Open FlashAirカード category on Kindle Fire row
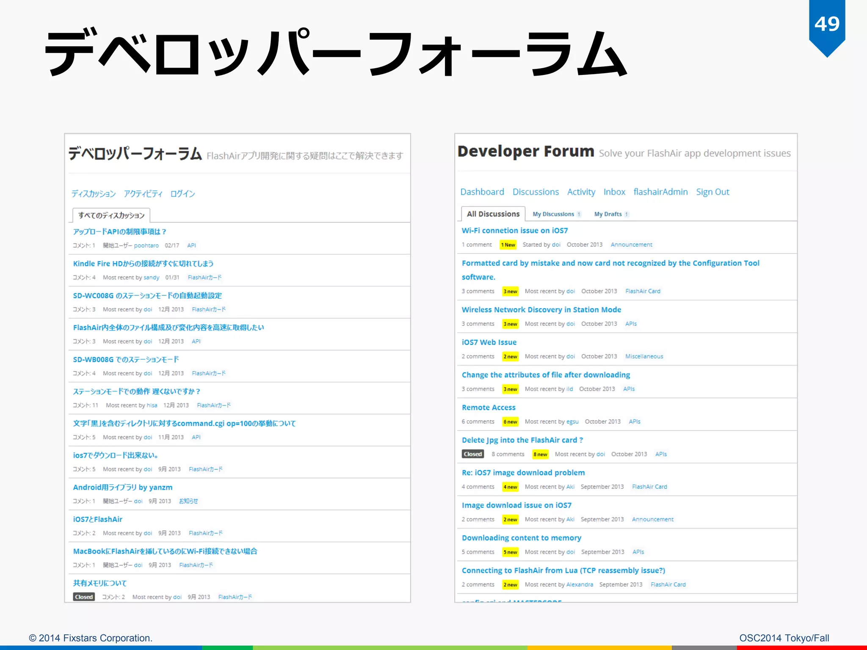The width and height of the screenshot is (867, 650). pos(204,278)
